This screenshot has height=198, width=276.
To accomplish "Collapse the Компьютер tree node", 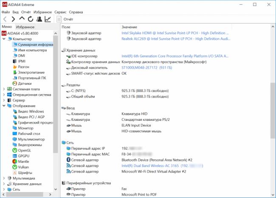I will click(x=4, y=39).
